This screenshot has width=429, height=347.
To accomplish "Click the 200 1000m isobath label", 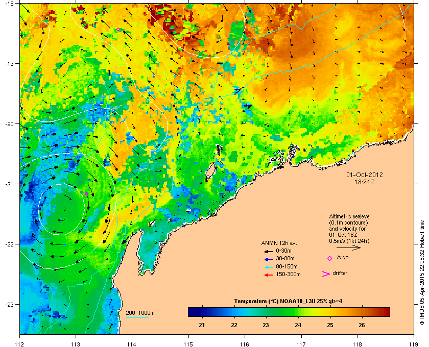I will (140, 313).
